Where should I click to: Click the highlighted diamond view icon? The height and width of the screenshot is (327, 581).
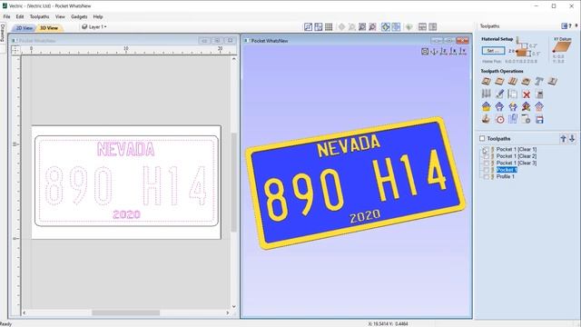tap(386, 27)
